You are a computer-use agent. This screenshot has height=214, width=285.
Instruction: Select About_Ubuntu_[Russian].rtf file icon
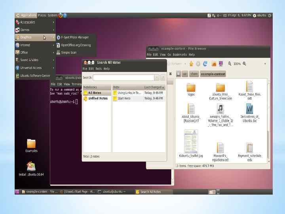click(x=191, y=109)
